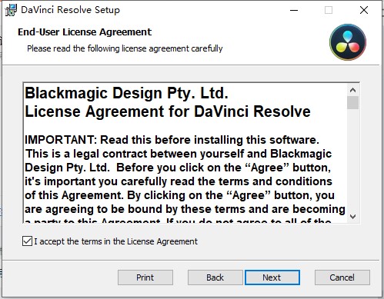This screenshot has width=384, height=299.
Task: Click the DaVinci Resolve logo icon
Action: pos(348,42)
